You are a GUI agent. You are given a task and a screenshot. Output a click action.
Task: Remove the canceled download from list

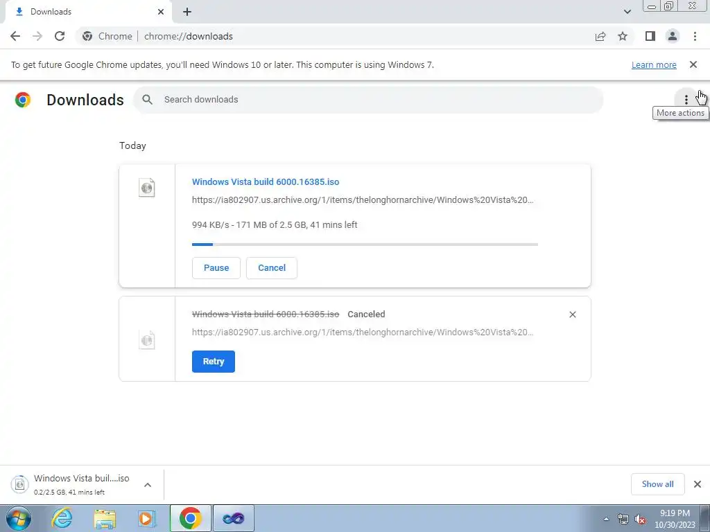pyautogui.click(x=572, y=314)
